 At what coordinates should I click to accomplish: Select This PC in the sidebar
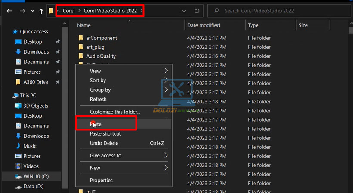(x=28, y=96)
